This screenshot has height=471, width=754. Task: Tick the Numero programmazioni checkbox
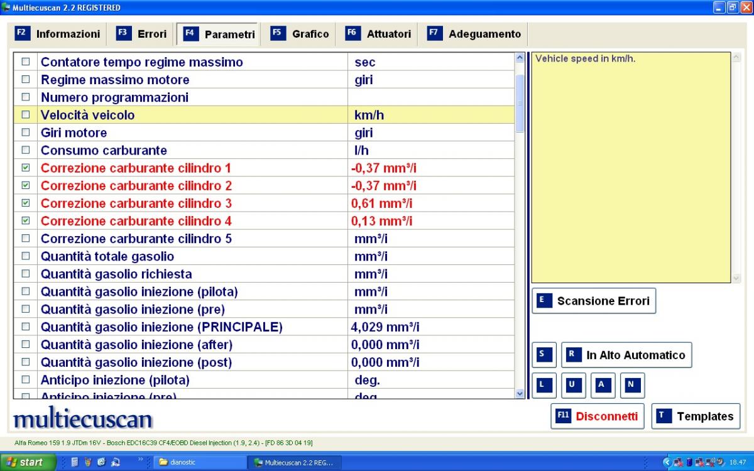[x=26, y=97]
